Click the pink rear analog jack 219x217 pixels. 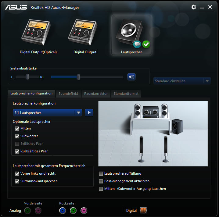84,210
